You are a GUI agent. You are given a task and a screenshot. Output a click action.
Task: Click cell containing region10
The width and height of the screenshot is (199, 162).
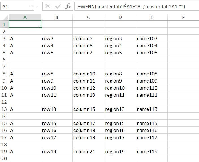(120, 88)
